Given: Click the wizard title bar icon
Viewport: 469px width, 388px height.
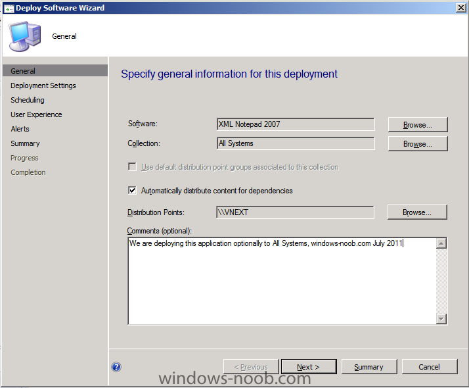Looking at the screenshot, I should [x=9, y=9].
